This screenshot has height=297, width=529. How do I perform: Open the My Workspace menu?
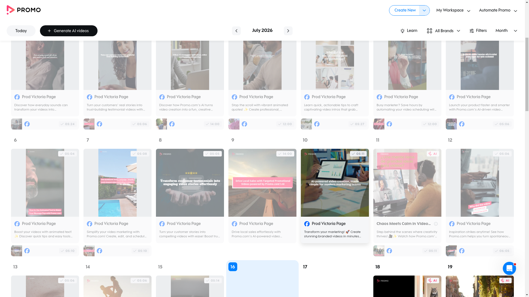[453, 10]
